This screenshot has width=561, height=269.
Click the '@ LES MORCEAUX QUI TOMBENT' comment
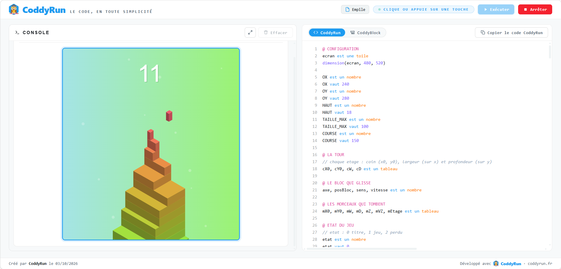tap(354, 204)
